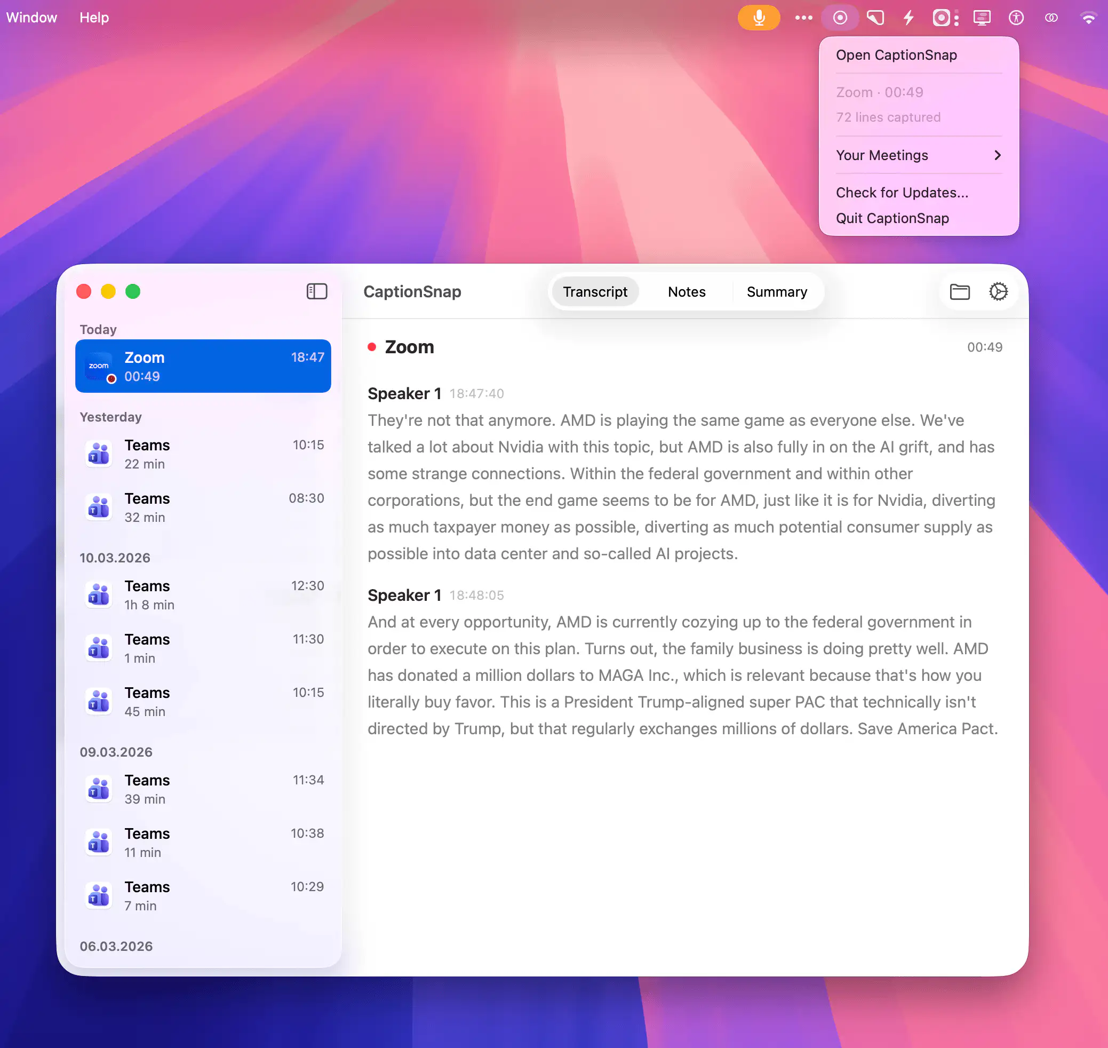
Task: Switch to the Notes tab
Action: click(687, 291)
